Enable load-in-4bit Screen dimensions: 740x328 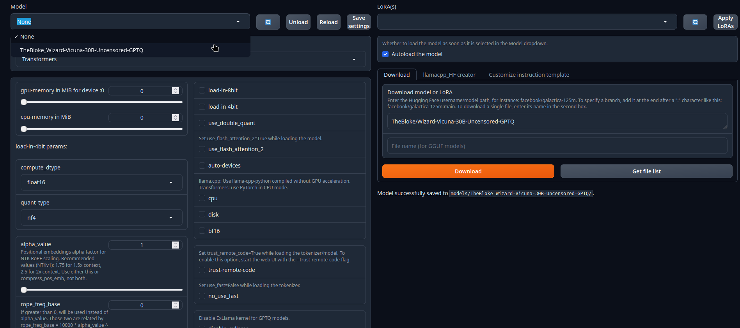coord(202,107)
